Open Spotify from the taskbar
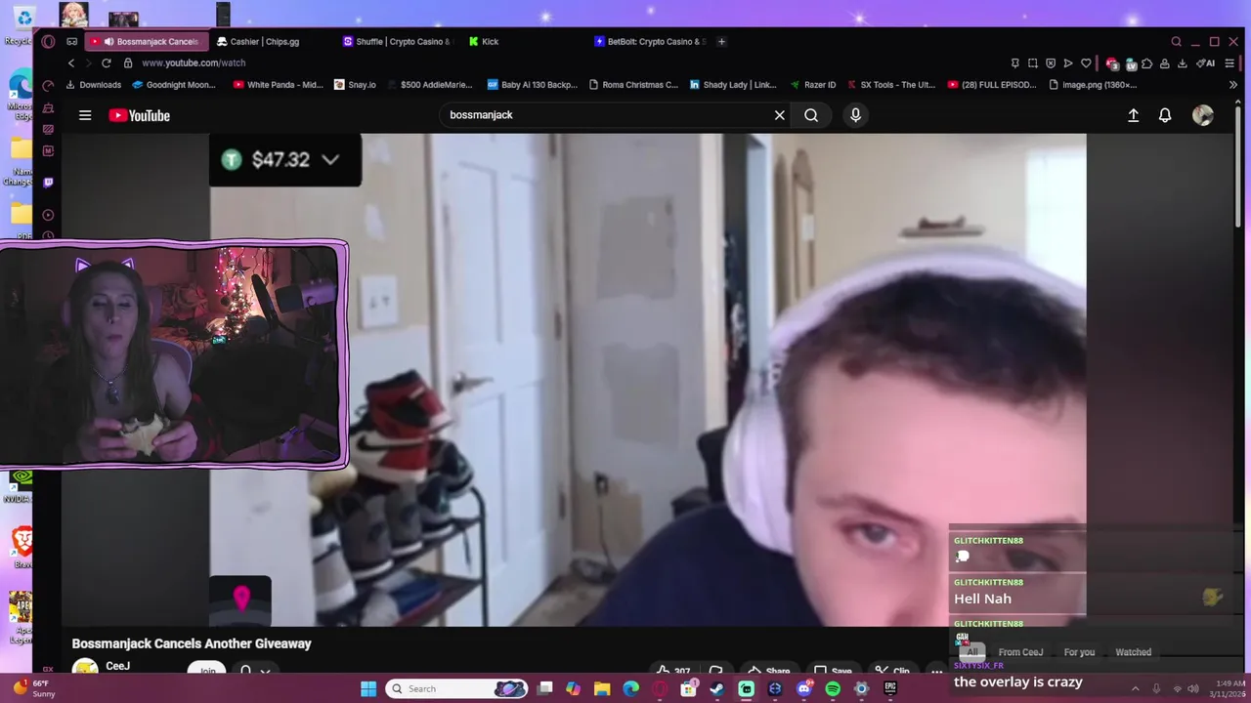This screenshot has height=703, width=1251. click(x=833, y=688)
